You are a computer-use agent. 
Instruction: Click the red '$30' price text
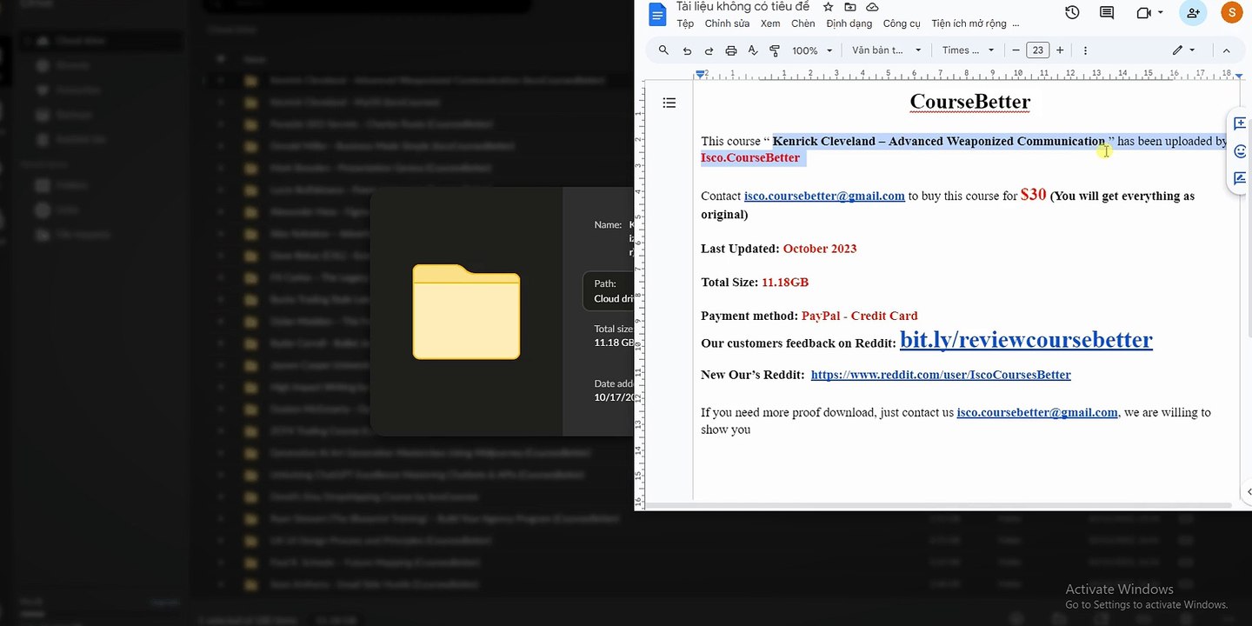[1033, 195]
